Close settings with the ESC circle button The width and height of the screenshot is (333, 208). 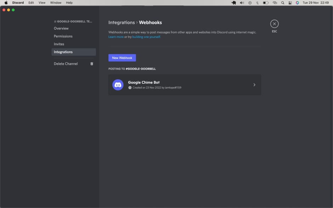(275, 24)
